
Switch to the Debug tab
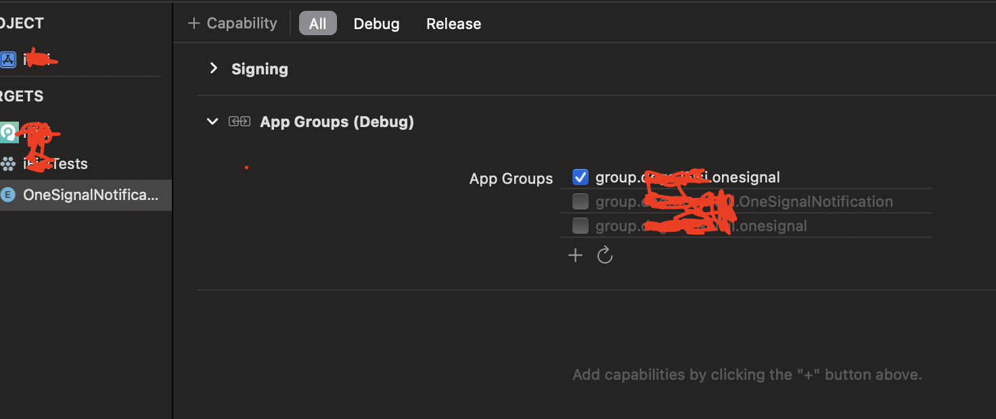pos(376,24)
